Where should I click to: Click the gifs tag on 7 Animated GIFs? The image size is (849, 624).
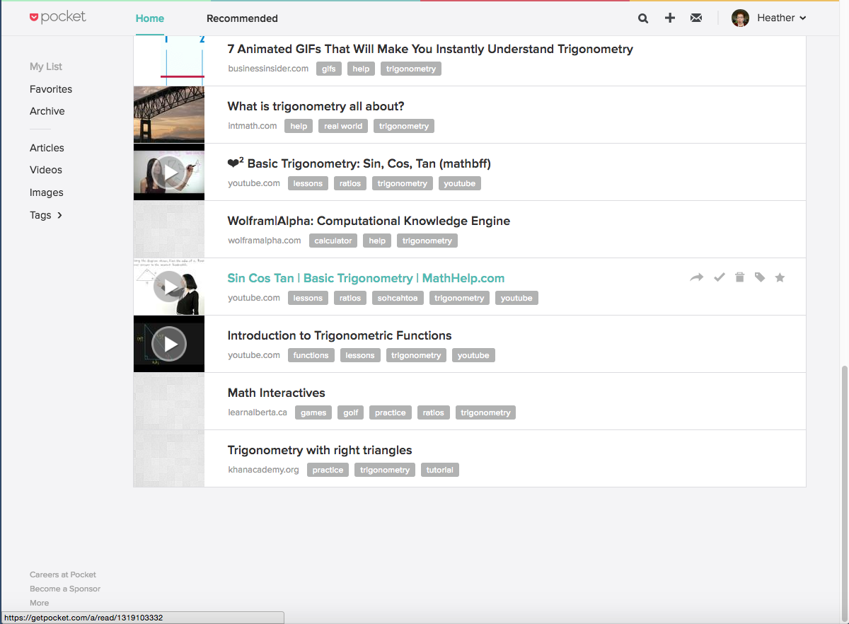(x=329, y=69)
